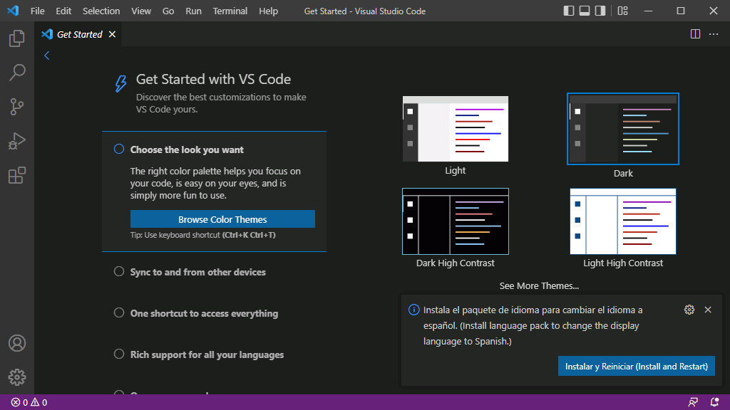This screenshot has height=410, width=730.
Task: Open the Edit menu
Action: point(63,11)
